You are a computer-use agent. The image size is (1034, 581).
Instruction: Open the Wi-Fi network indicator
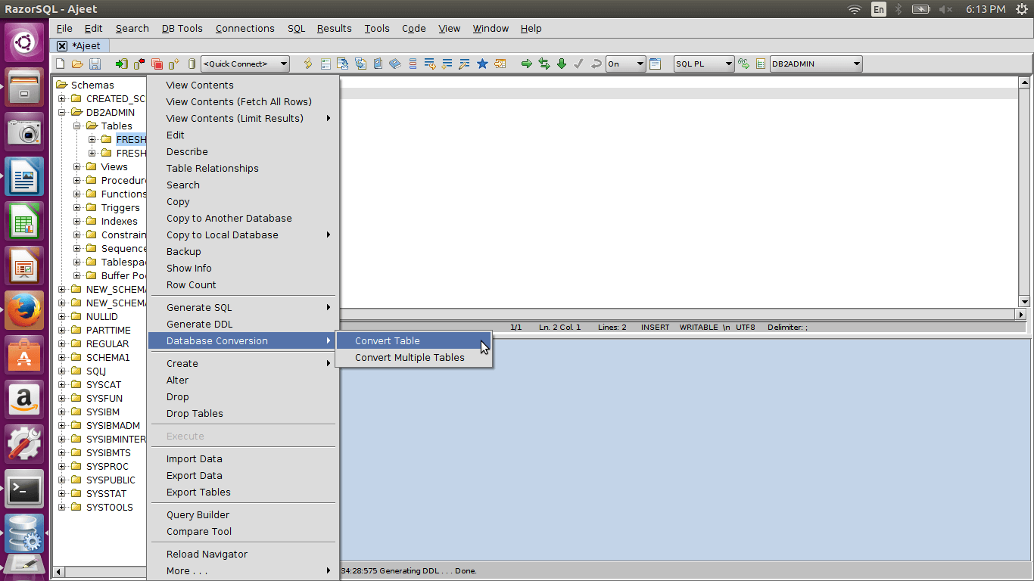pyautogui.click(x=855, y=9)
